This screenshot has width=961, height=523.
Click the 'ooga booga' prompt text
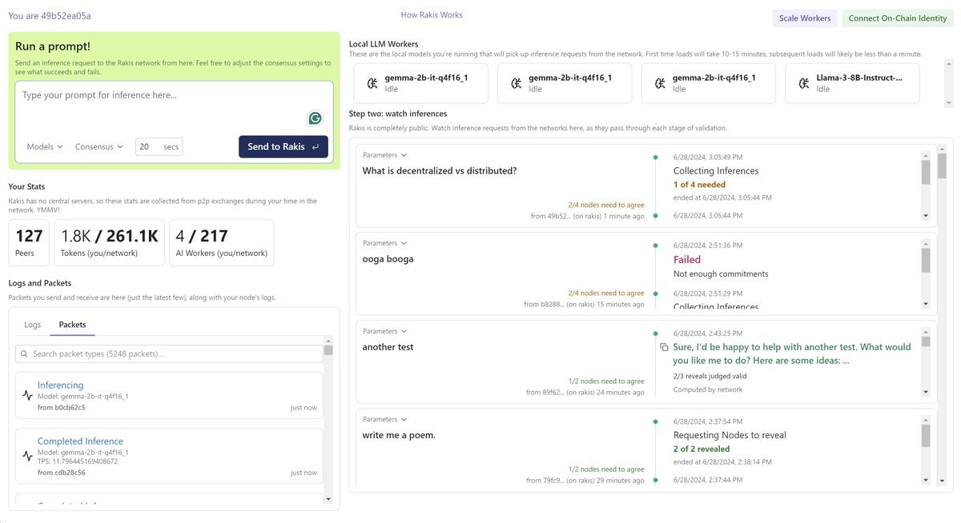388,258
